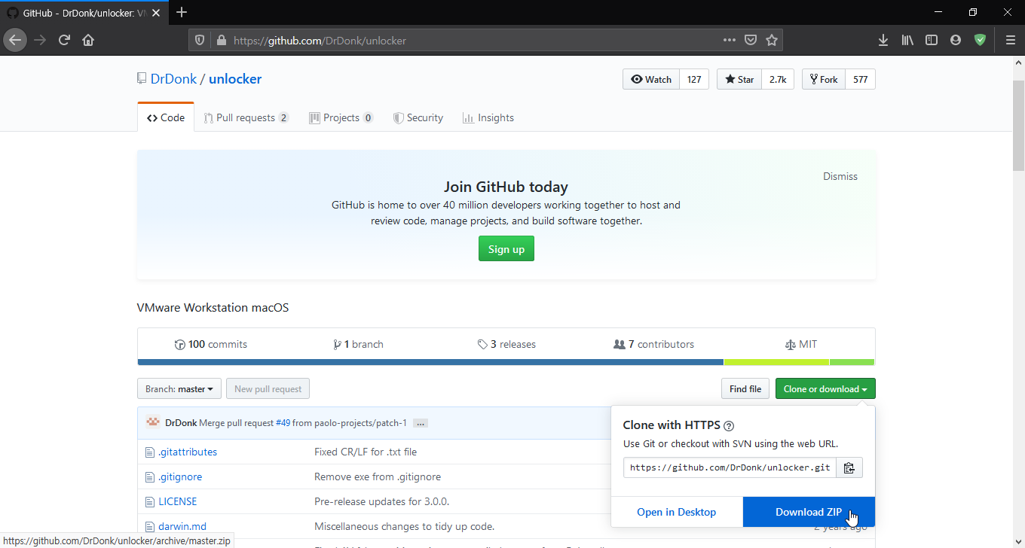Click green shield extension icon
This screenshot has height=548, width=1025.
coord(980,40)
